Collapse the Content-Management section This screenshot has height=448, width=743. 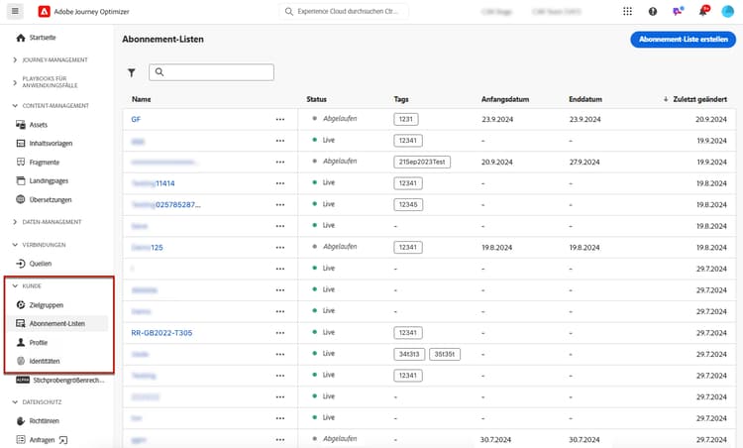point(15,105)
